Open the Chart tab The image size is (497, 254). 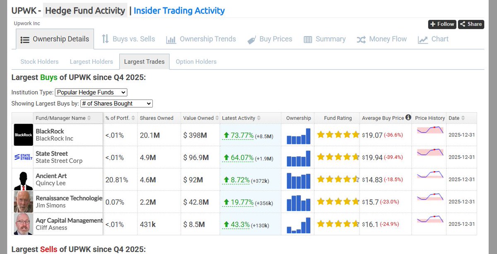click(x=433, y=39)
